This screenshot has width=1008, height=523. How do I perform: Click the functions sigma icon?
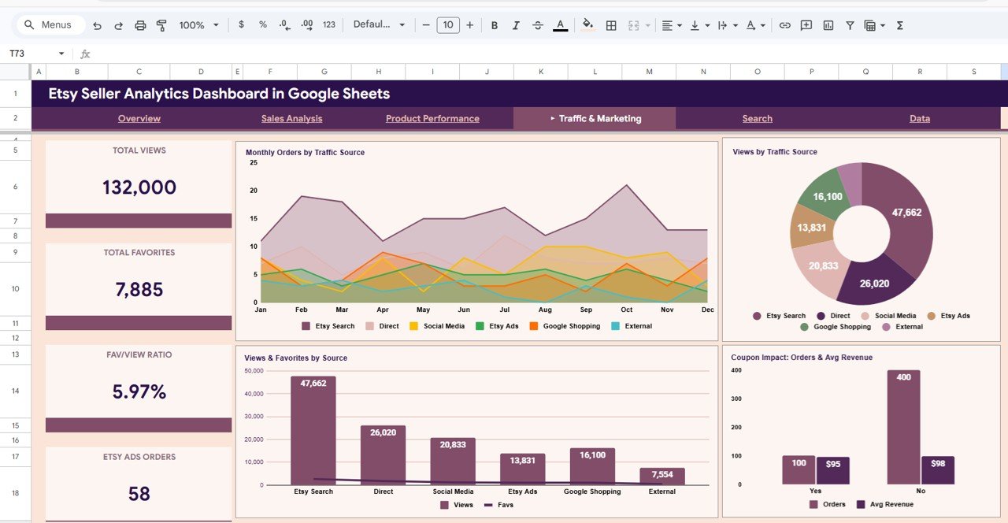pyautogui.click(x=899, y=24)
